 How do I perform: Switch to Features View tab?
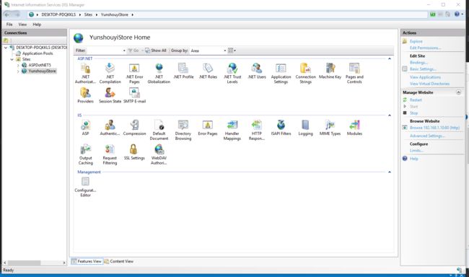point(87,261)
